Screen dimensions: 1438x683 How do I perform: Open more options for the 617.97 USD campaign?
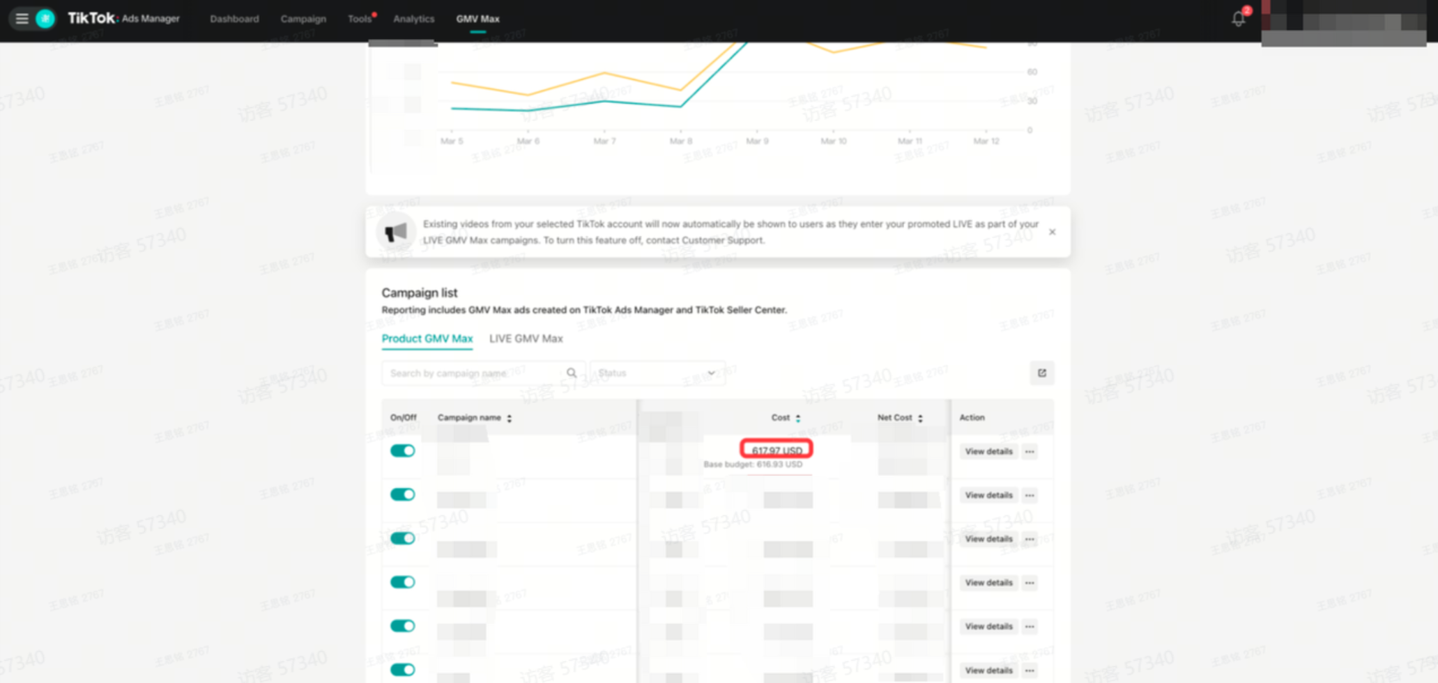point(1030,452)
